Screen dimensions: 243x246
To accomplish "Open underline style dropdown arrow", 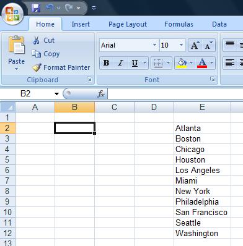I will coord(145,63).
